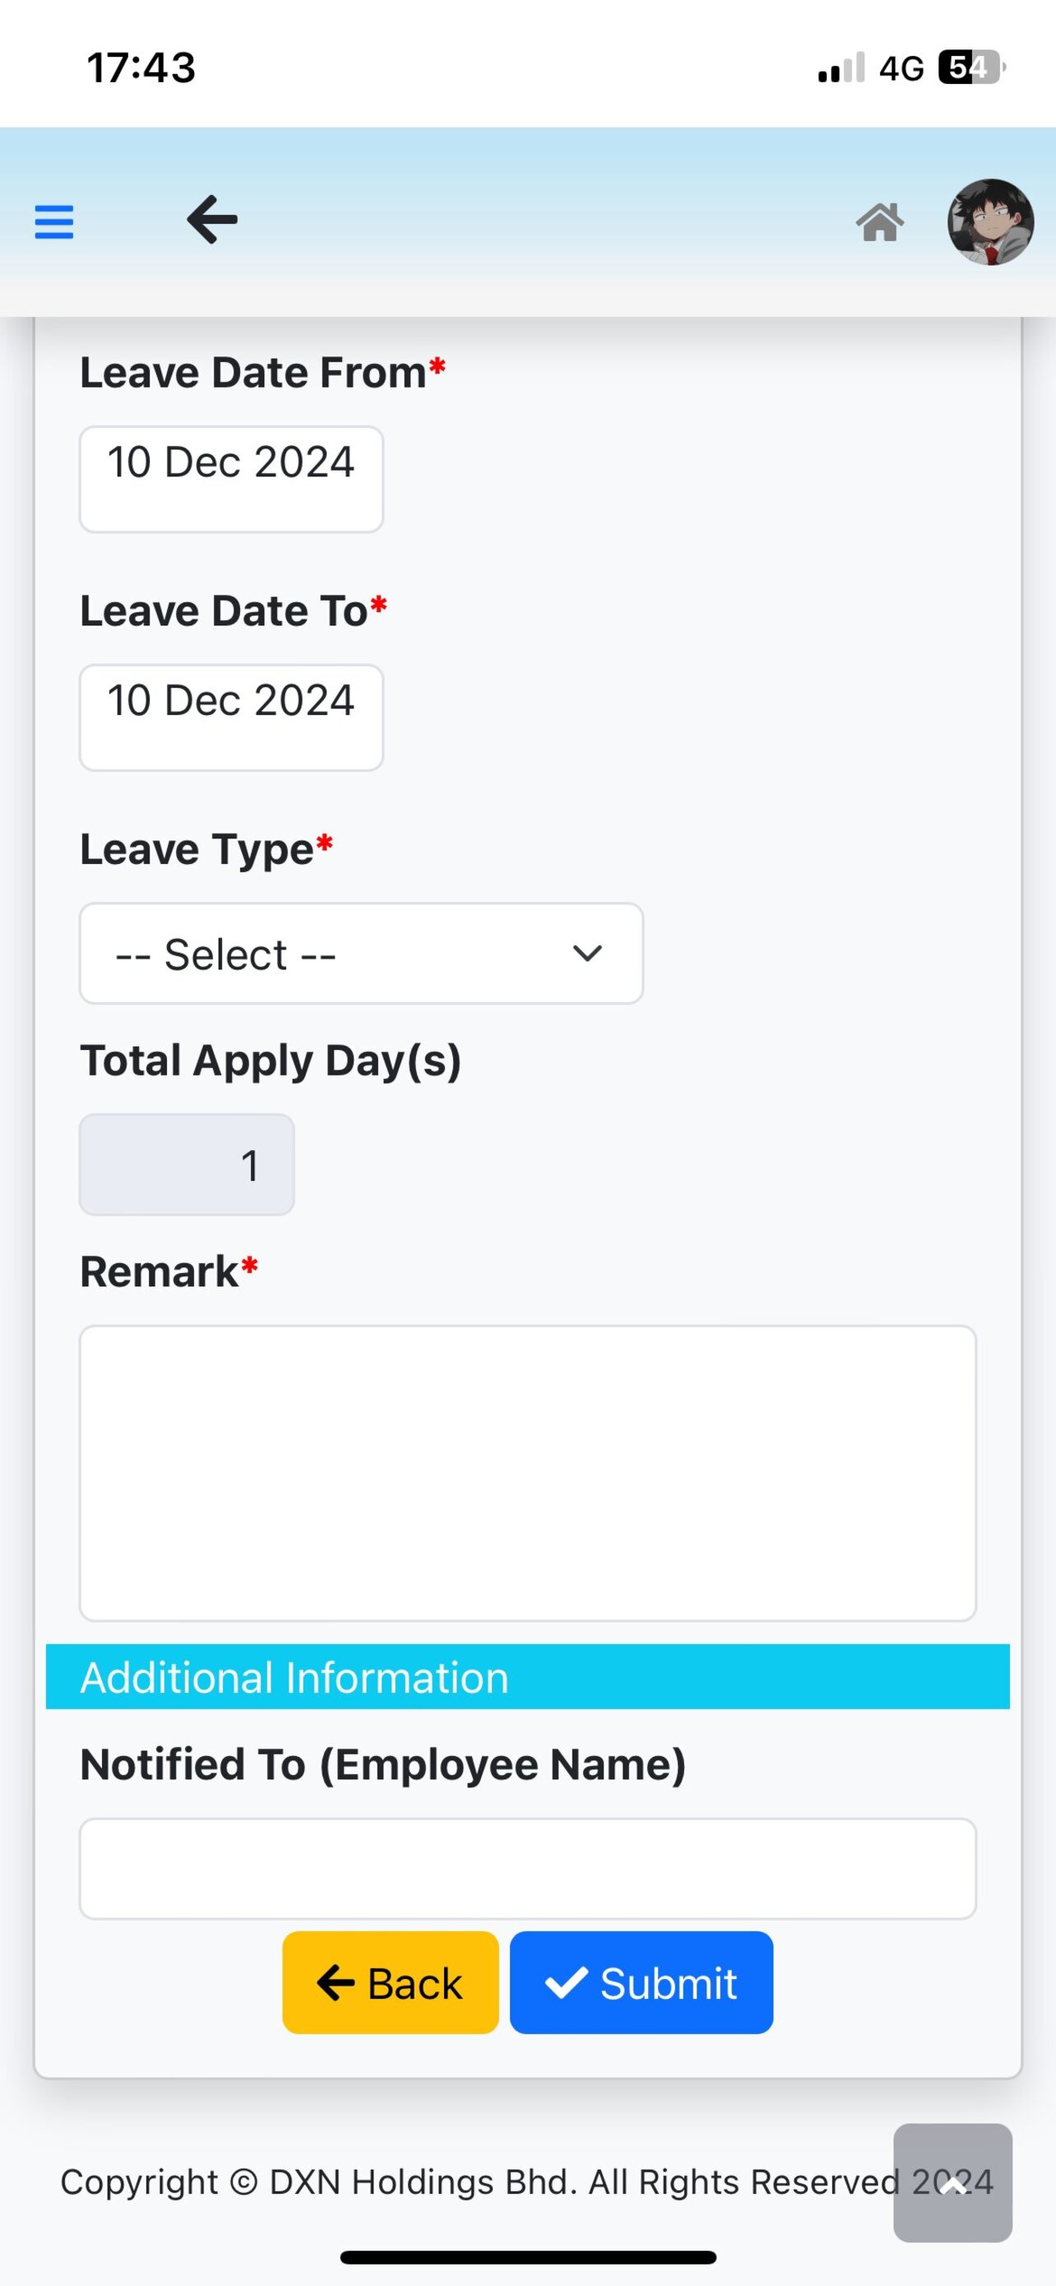Expand the Leave Type select dropdown
This screenshot has height=2286, width=1056.
[361, 953]
